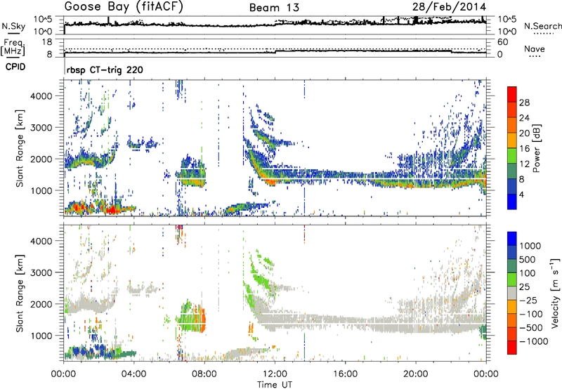Select the 'N.Search' legend label
Screen dimensions: 562x389
point(542,26)
